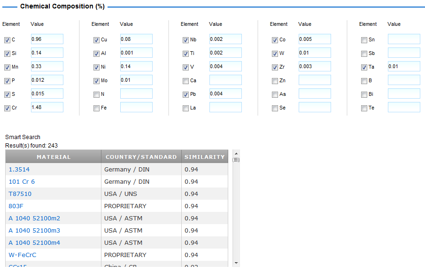Sort by the Country/Standard column header
Viewport: 425px width, 273px height.
coord(141,157)
